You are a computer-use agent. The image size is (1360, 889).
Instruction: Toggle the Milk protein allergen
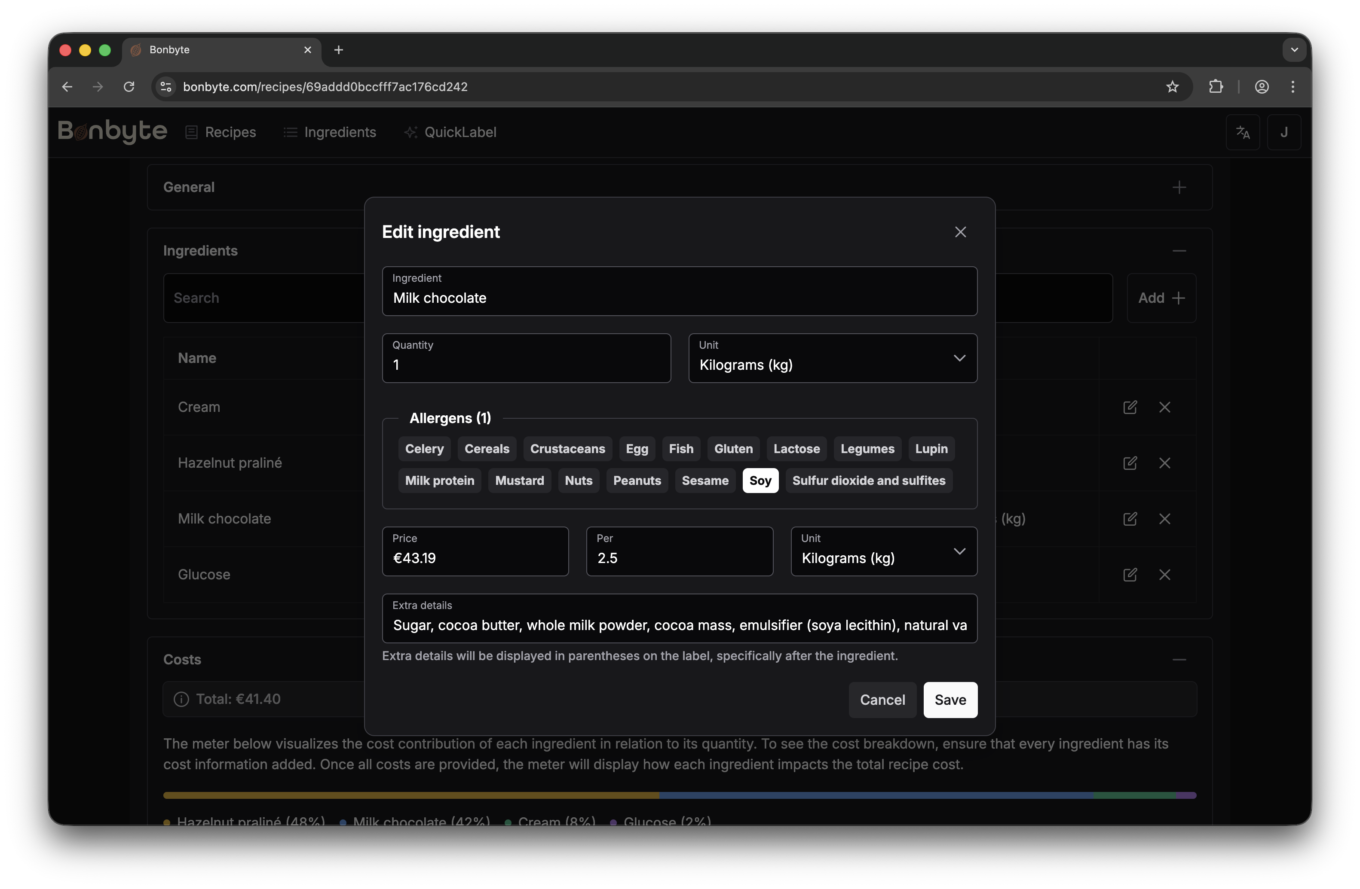tap(439, 481)
